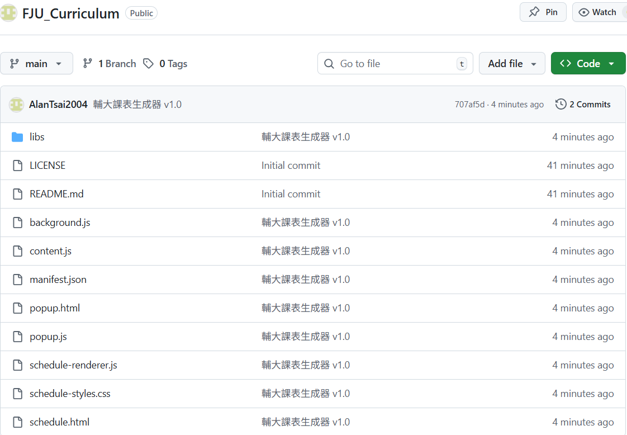Click the file icon next to content.js
The height and width of the screenshot is (435, 627).
point(17,251)
